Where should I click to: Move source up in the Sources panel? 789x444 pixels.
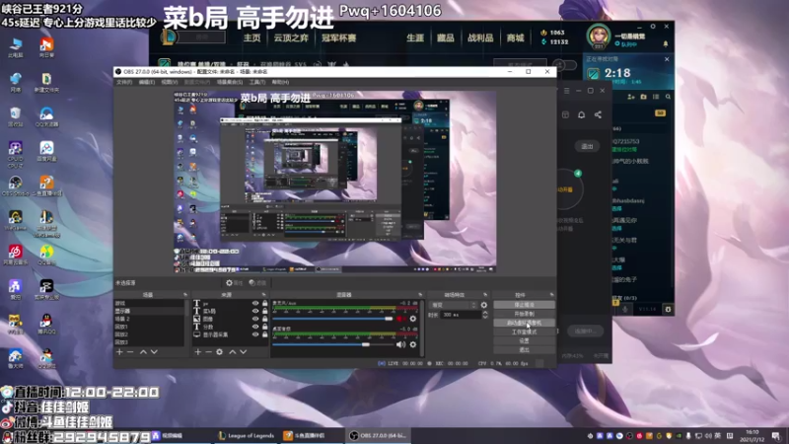click(233, 352)
